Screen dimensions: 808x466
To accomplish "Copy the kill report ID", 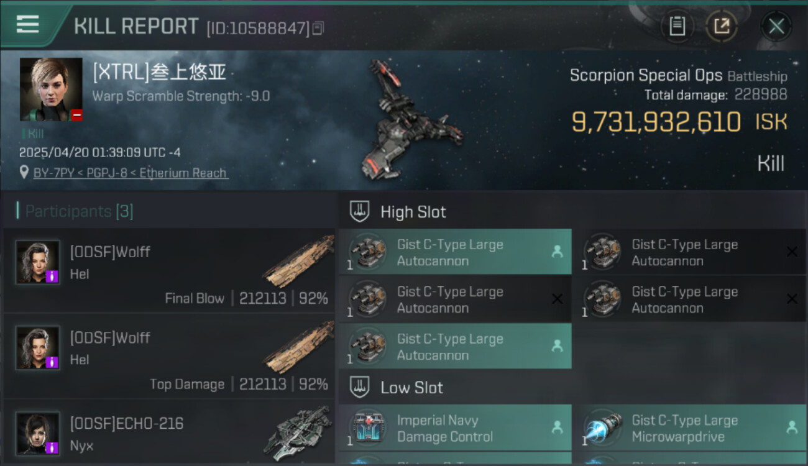I will click(318, 28).
